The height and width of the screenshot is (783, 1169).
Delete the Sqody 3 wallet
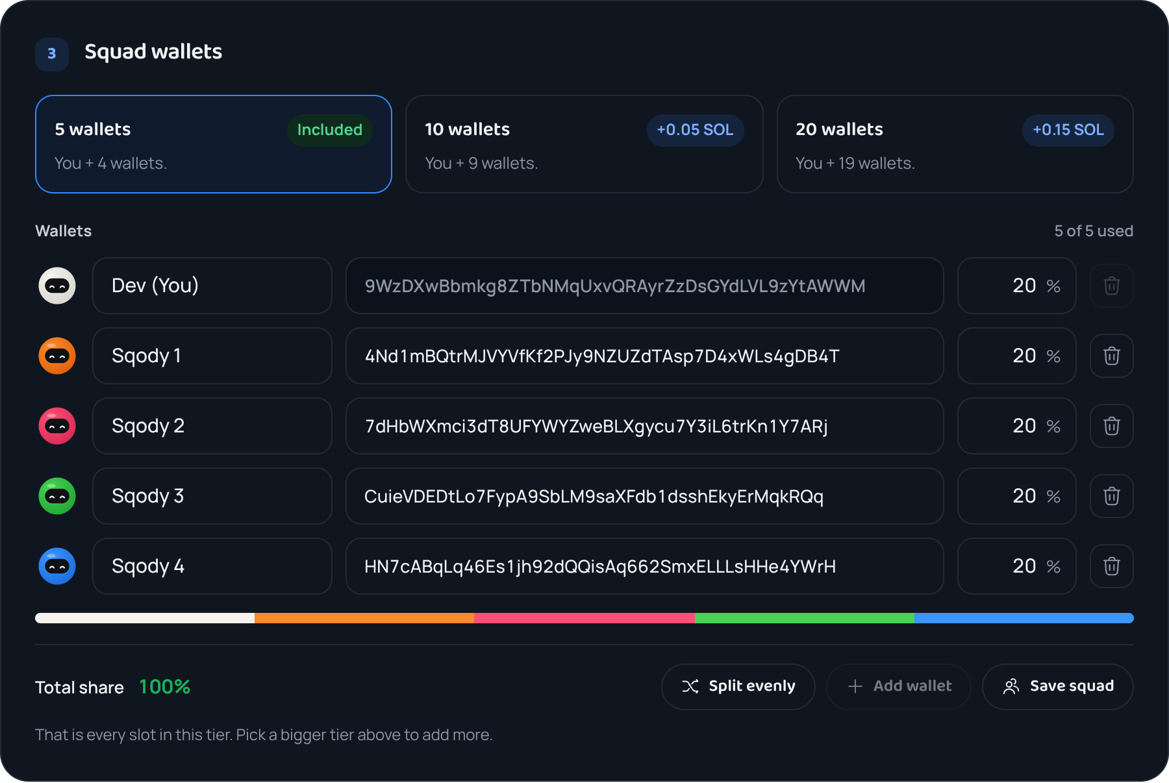pyautogui.click(x=1112, y=496)
